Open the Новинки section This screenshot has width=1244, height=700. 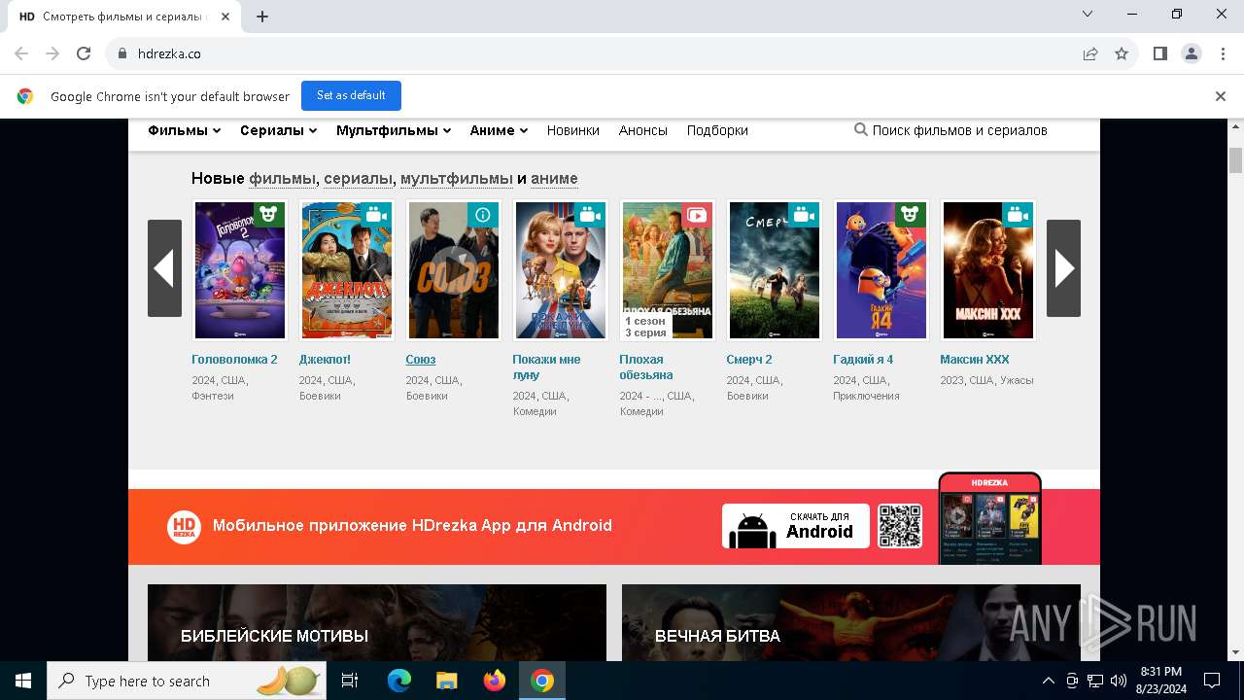pyautogui.click(x=573, y=130)
